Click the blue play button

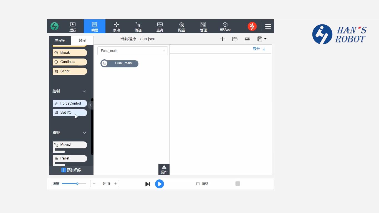point(160,184)
